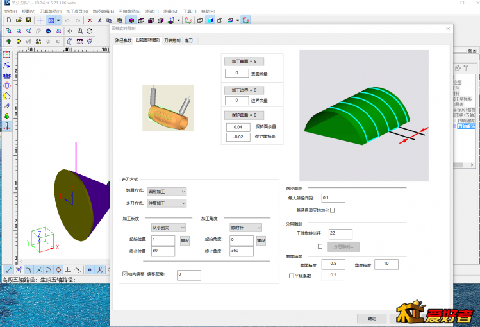Open the 刀具路径(P) menu
This screenshot has width=480, height=327.
pos(51,12)
